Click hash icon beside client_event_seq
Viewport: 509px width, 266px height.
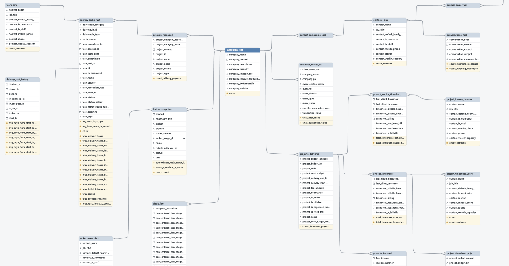tap(300, 69)
